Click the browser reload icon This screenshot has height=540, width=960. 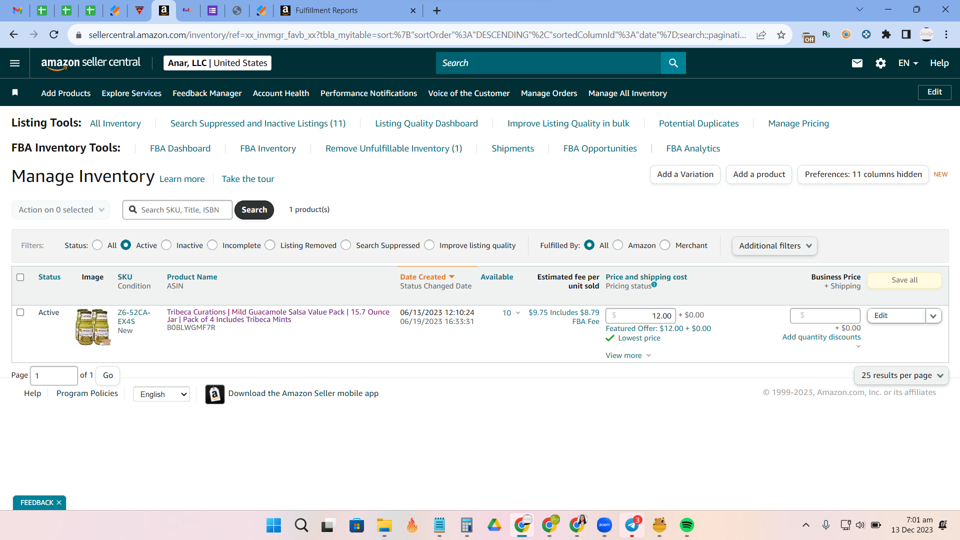click(x=54, y=34)
